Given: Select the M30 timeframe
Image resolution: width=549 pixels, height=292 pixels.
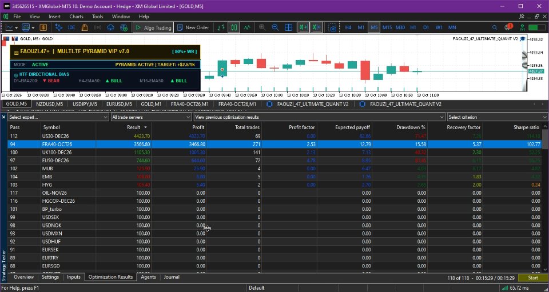Looking at the screenshot, I should pos(400,27).
